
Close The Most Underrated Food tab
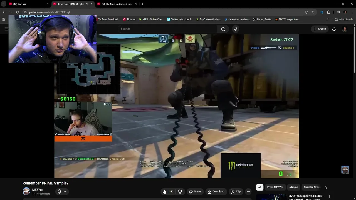pos(136,4)
